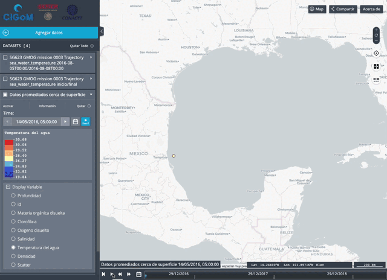Center map on my location
The image size is (387, 280).
[x=376, y=54]
